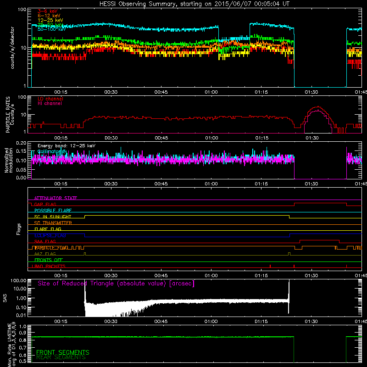The image size is (367, 367).
Task: Click the SAA FLAG label
Action: [x=45, y=241]
